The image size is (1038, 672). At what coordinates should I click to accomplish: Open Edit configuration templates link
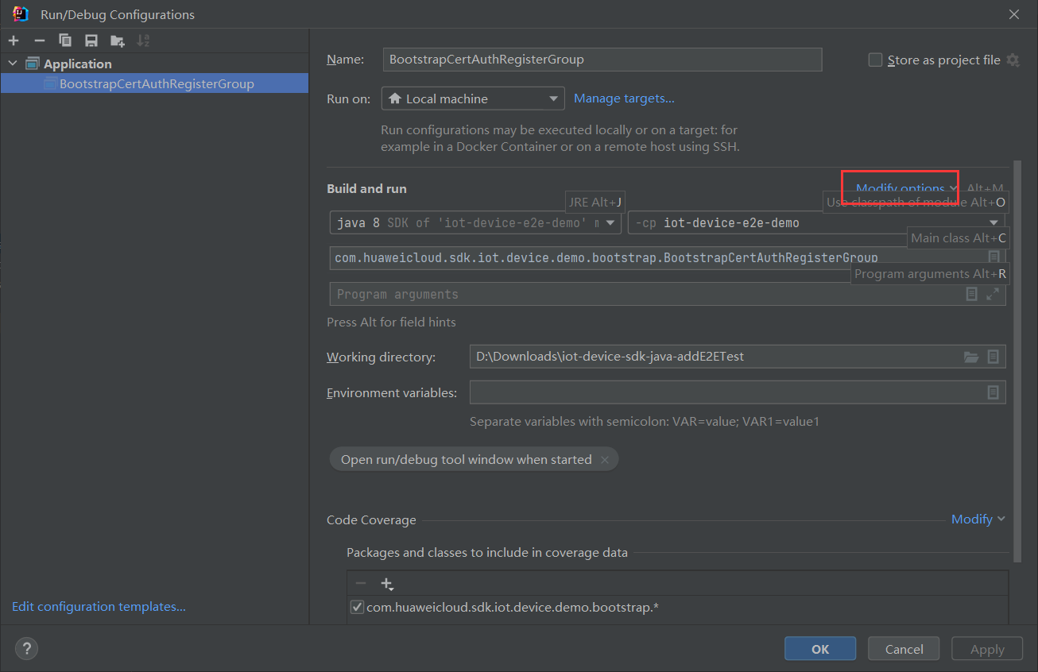[x=99, y=607]
